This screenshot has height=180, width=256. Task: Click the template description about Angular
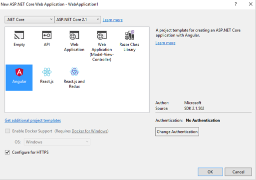(x=198, y=33)
